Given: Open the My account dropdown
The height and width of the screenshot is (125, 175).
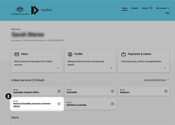Looking at the screenshot, I should pos(163,8).
